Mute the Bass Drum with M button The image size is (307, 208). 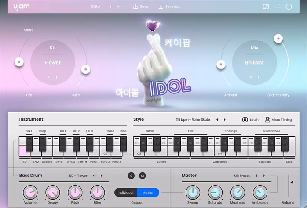click(142, 176)
